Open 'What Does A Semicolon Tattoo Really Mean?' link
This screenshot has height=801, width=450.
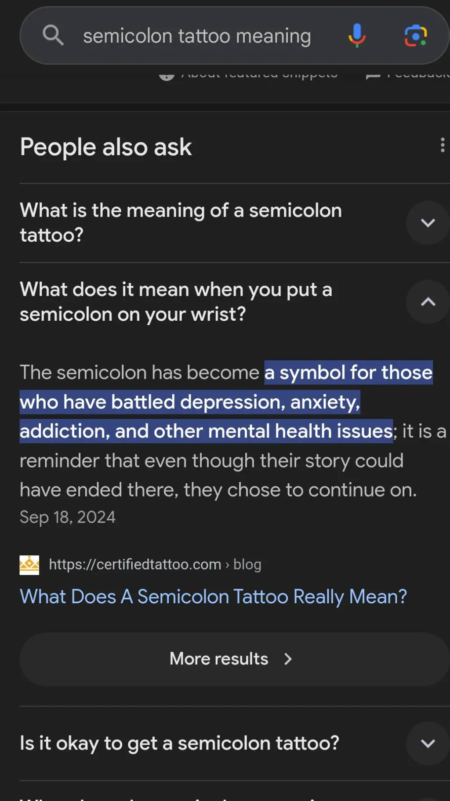coord(213,597)
